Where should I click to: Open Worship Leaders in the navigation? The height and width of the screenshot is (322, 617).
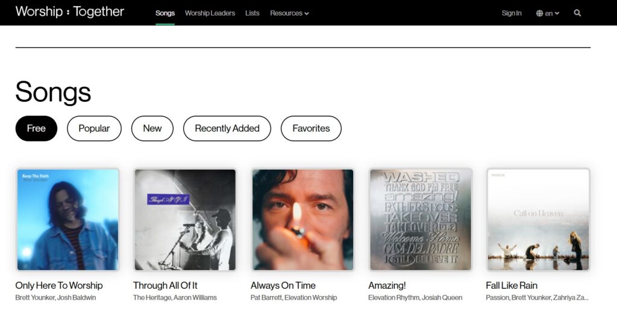pyautogui.click(x=210, y=13)
